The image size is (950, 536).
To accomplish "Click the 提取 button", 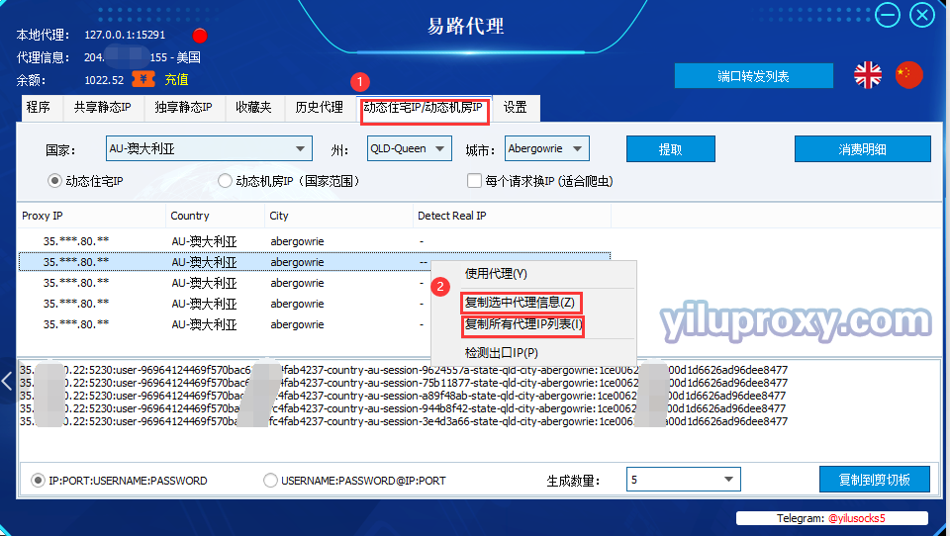I will tap(671, 149).
